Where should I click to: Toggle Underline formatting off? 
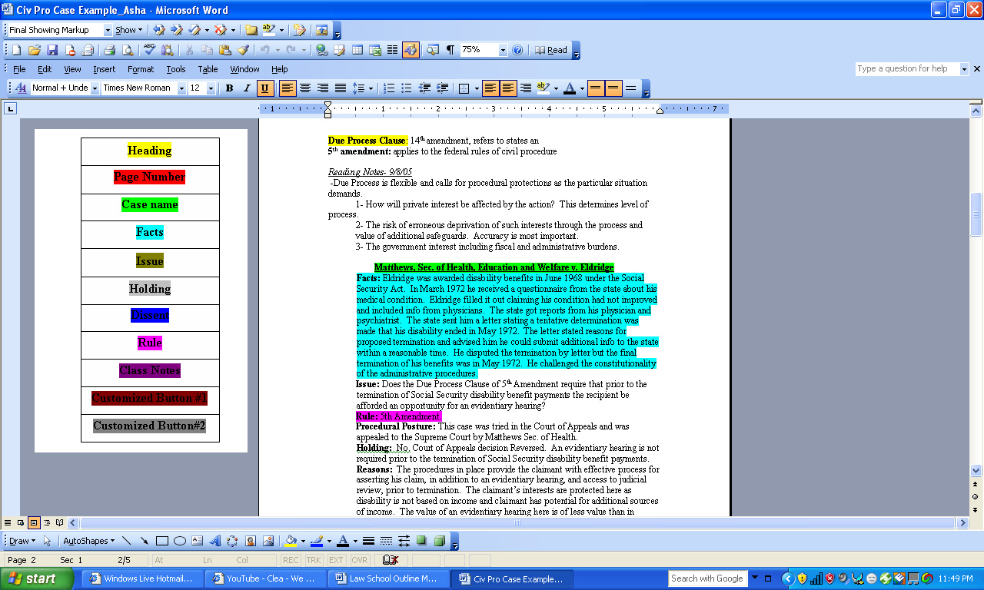click(x=265, y=88)
